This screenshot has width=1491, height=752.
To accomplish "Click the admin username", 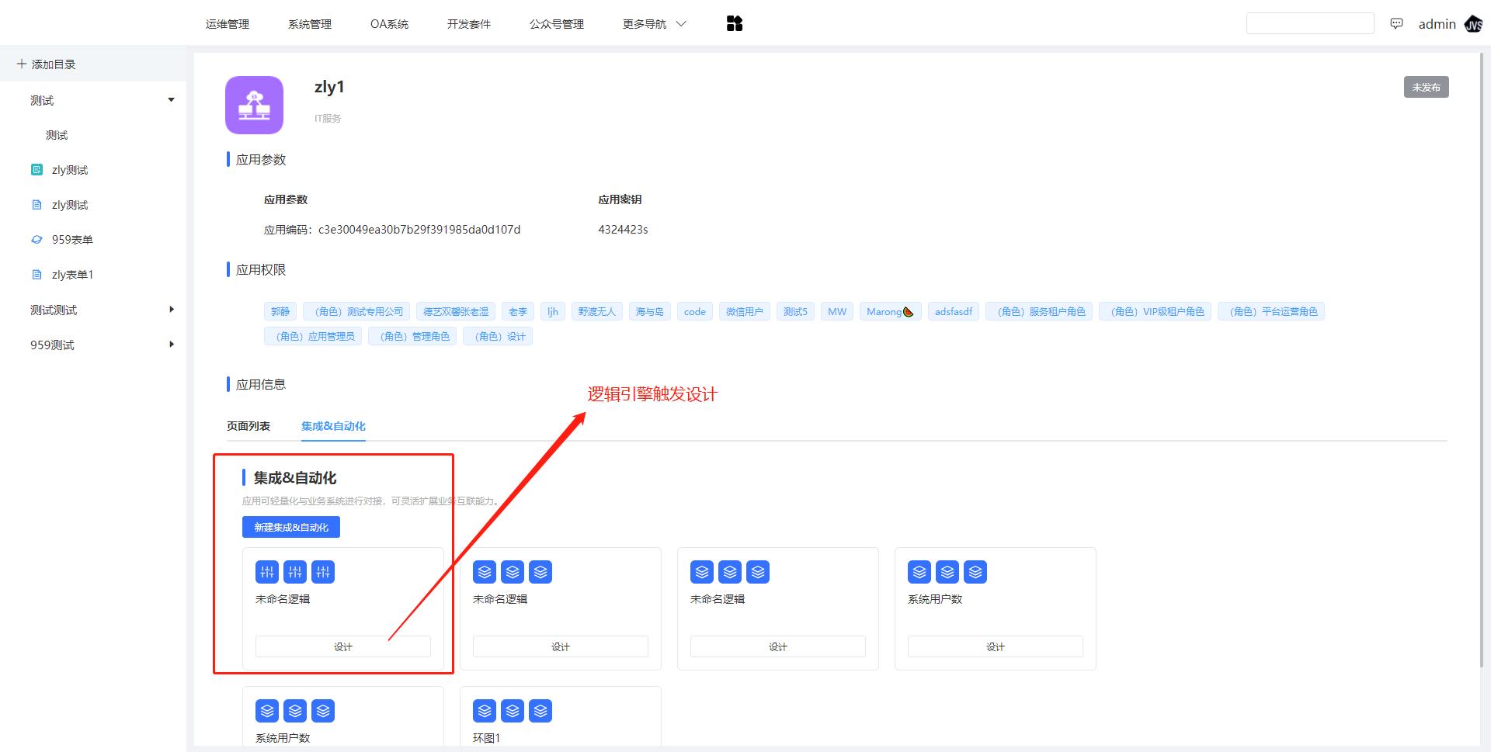I will click(x=1437, y=24).
